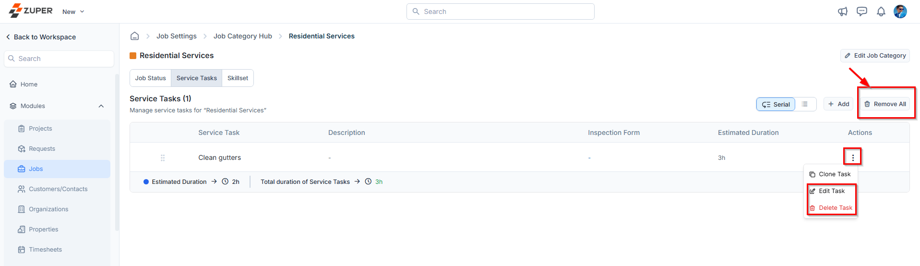
Task: Open Requests module
Action: point(57,149)
